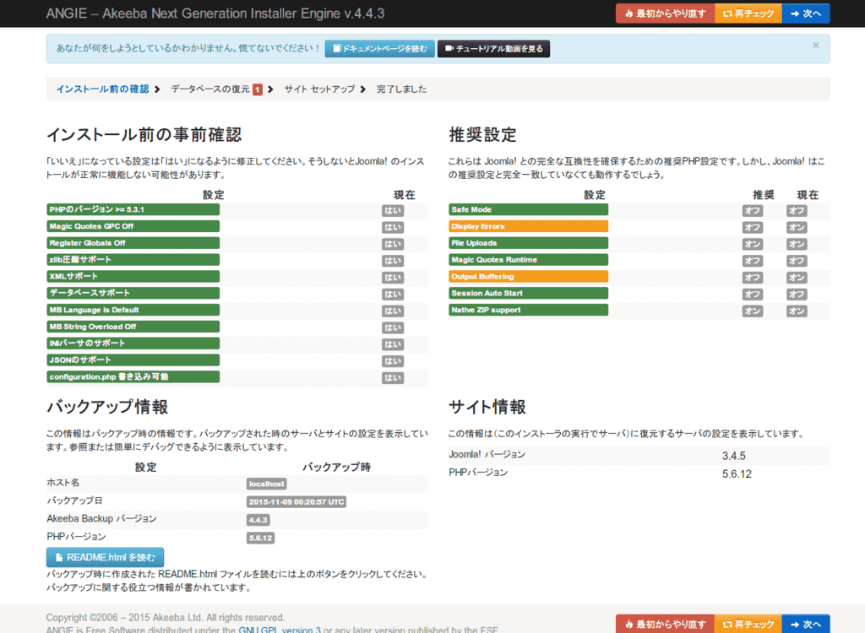Screen dimensions: 865x633
Task: Click the red badge on データベースの復元
Action: tap(258, 89)
